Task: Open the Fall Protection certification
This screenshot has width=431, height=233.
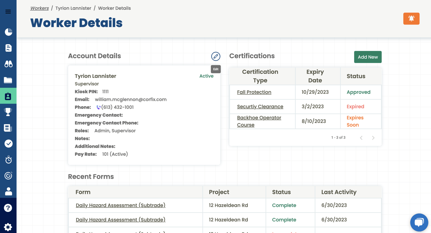Action: (254, 92)
